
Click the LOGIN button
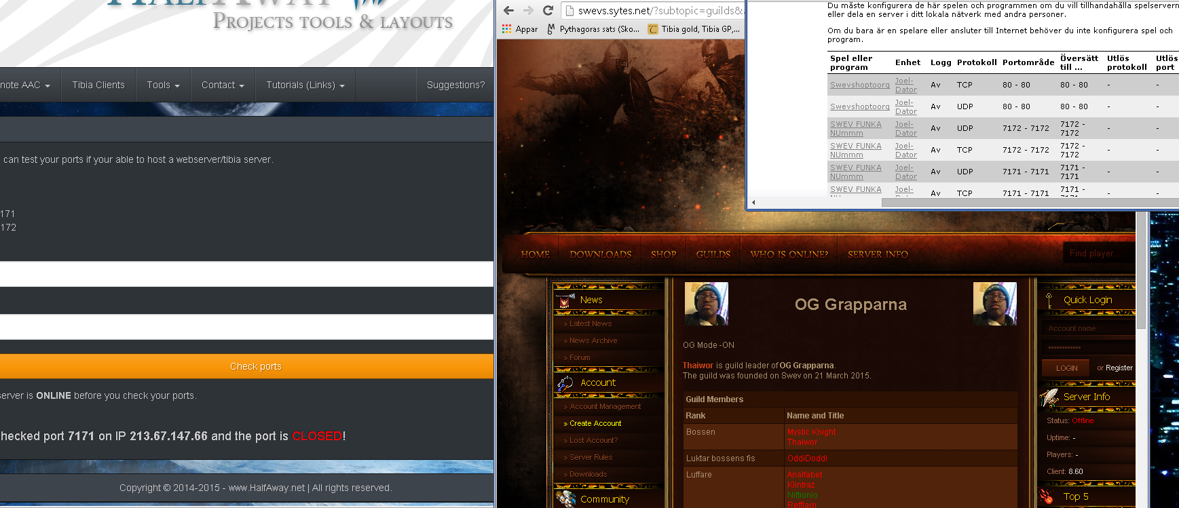[1066, 368]
